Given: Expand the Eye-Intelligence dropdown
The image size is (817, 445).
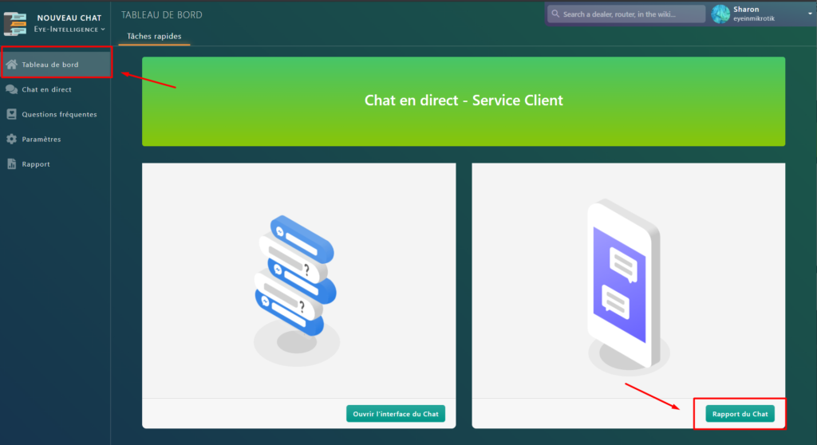Looking at the screenshot, I should [x=102, y=30].
